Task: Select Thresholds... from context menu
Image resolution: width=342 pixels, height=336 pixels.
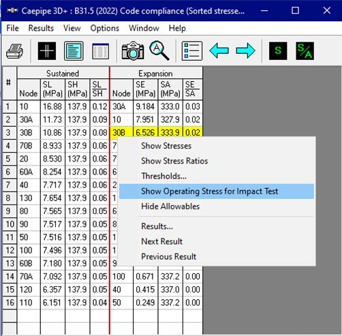Action: (217, 176)
